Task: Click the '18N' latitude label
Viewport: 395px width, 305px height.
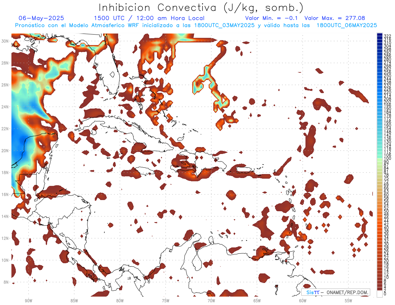Action: 5,172
